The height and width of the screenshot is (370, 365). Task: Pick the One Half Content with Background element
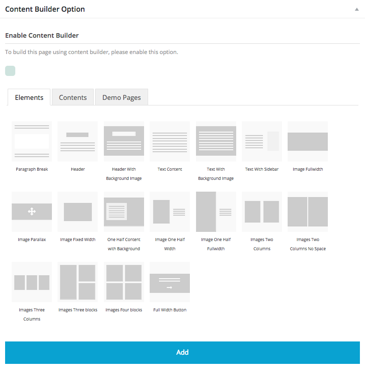click(124, 212)
